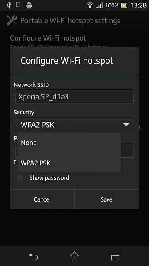Tap the Show password label

[x=49, y=177]
